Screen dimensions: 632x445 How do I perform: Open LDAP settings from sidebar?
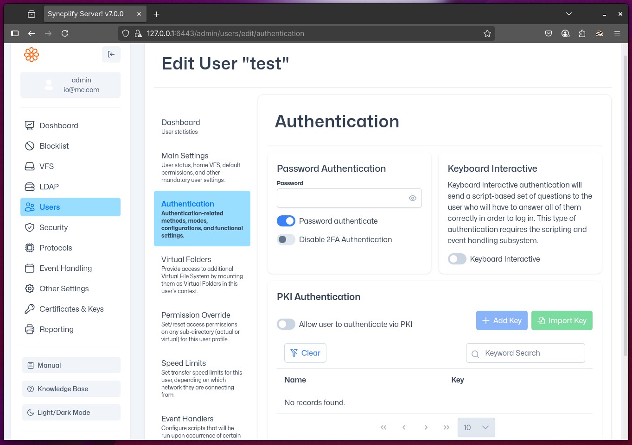[50, 187]
